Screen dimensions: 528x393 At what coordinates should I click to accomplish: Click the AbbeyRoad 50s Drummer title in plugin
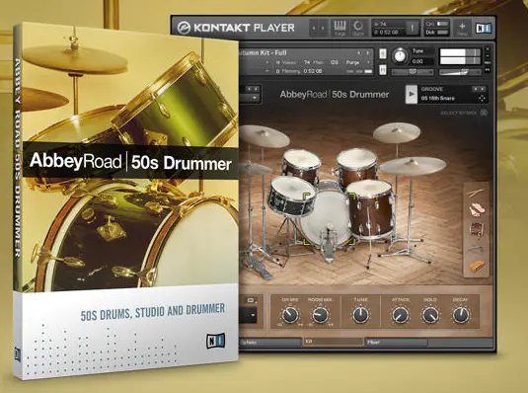pyautogui.click(x=335, y=95)
